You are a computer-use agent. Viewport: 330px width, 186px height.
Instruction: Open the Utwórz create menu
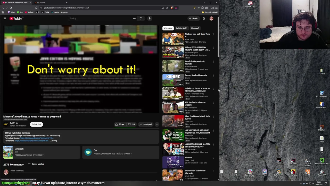pyautogui.click(x=194, y=18)
